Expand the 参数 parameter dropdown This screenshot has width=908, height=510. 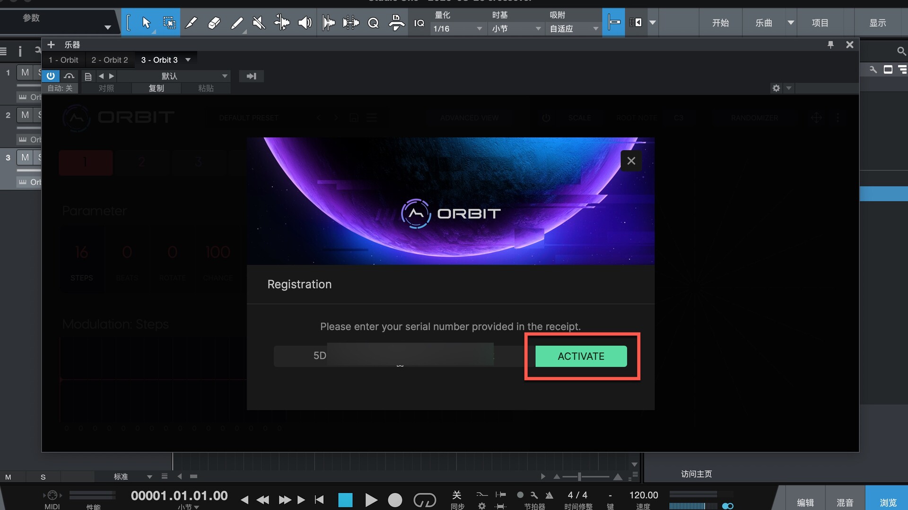[x=108, y=27]
